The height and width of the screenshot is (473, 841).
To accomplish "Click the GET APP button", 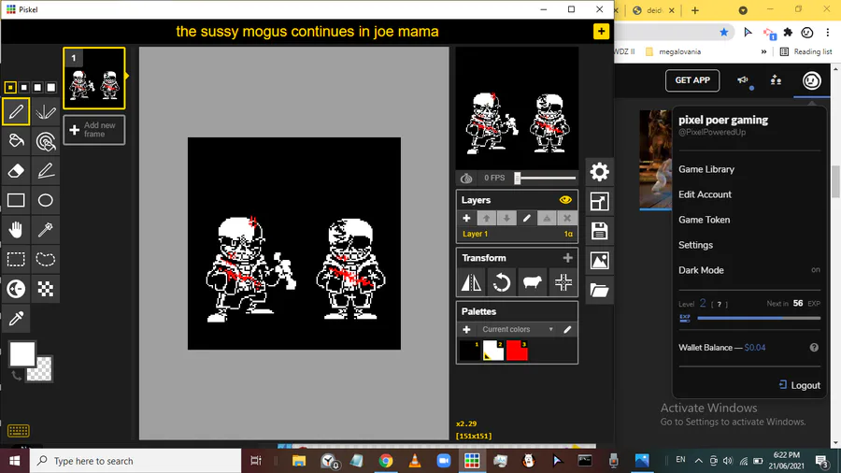I will pyautogui.click(x=692, y=80).
